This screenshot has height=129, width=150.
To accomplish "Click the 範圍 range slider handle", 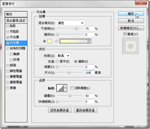I will coord(70,96).
